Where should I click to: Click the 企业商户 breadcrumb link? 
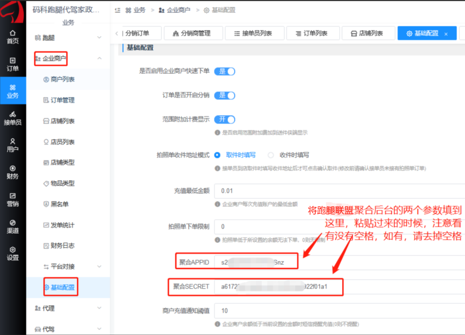click(178, 10)
